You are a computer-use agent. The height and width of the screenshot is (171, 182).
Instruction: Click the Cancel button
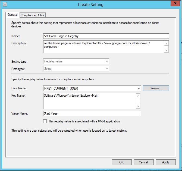click(x=144, y=162)
